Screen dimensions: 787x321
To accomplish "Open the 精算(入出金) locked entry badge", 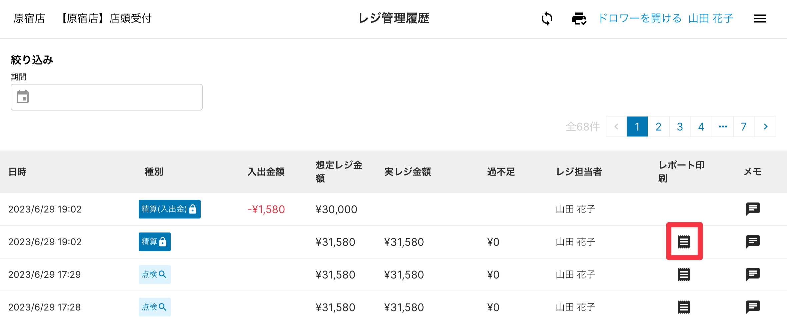I will (x=169, y=209).
